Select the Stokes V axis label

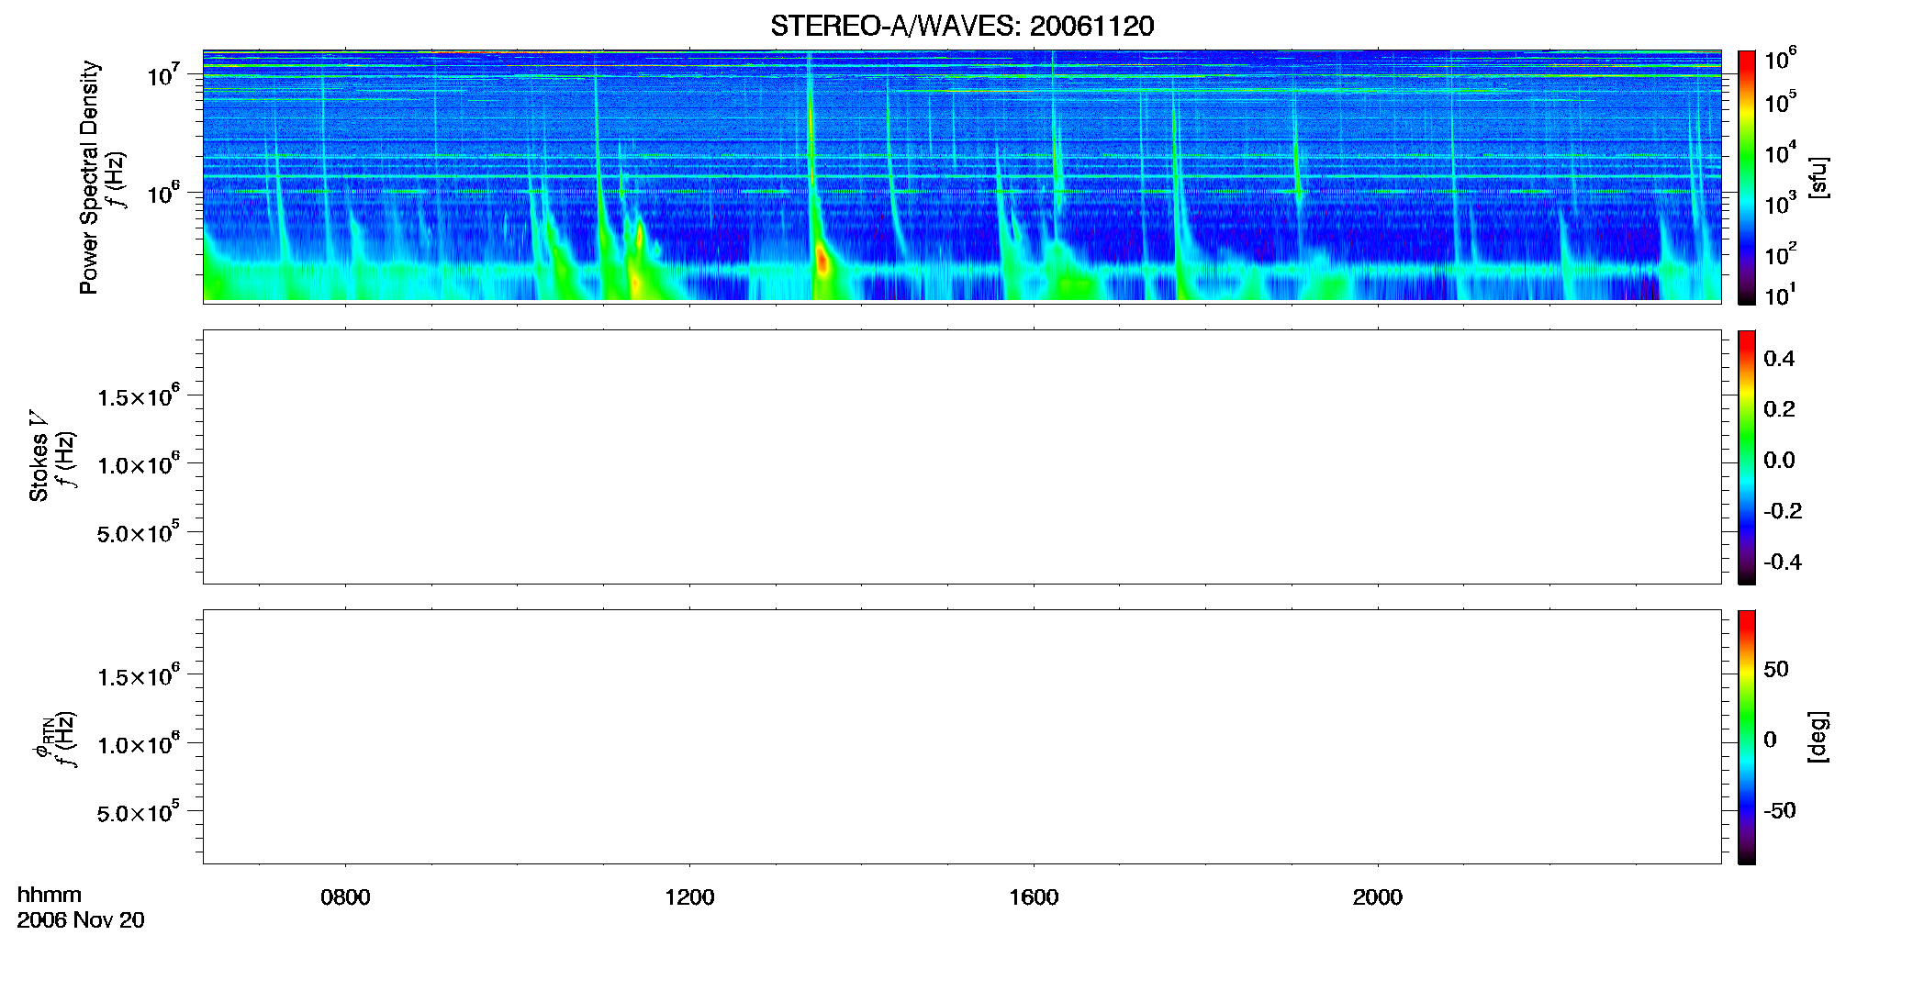(x=39, y=456)
